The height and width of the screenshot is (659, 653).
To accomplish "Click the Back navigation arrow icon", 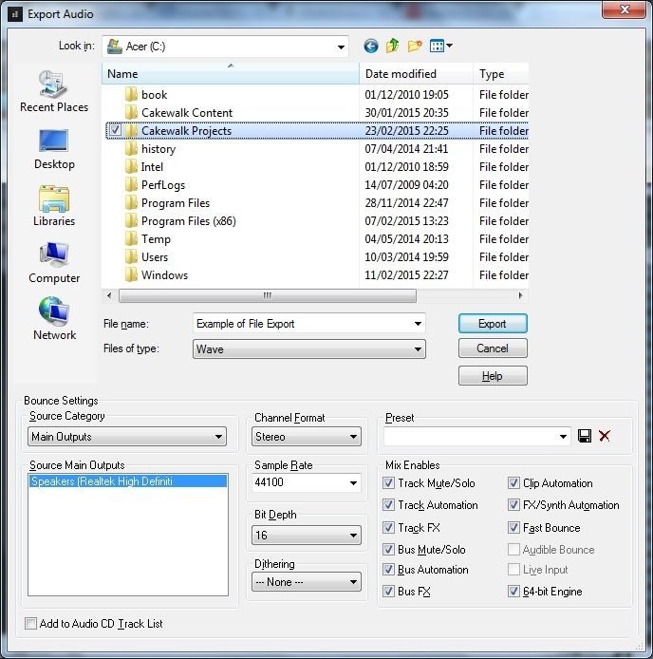I will 371,46.
